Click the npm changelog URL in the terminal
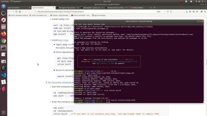The image size is (207, 116). coord(114,62)
